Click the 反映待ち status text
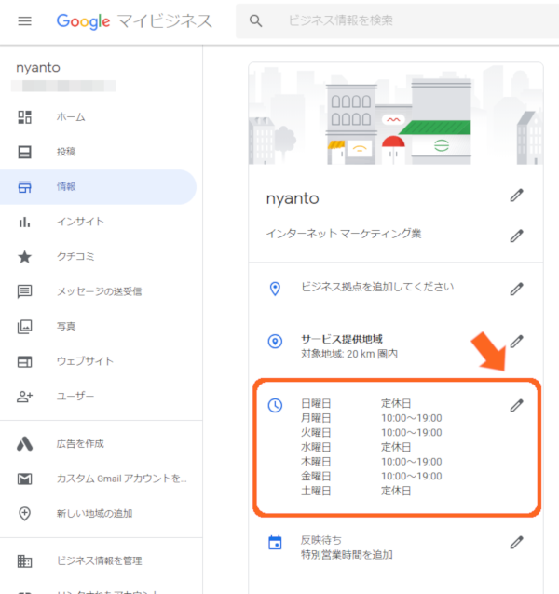The image size is (559, 594). (x=321, y=540)
